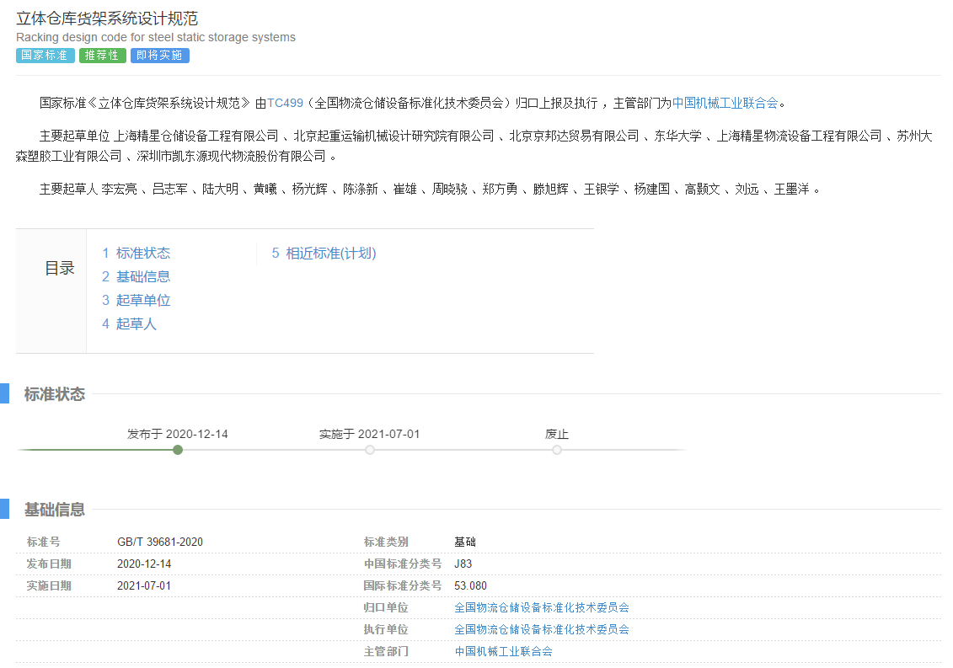Click the 基础信息 section heading

[55, 510]
